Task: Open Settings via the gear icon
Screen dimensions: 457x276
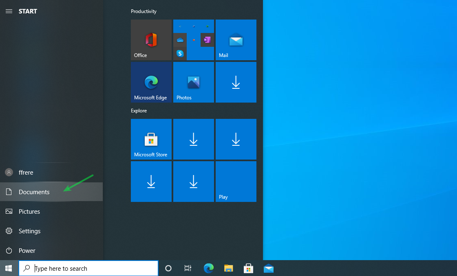Action: point(9,231)
